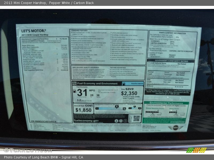Click the 'STEPTRONIC automatic trans' option row
The image size is (214, 160).
click(45, 54)
